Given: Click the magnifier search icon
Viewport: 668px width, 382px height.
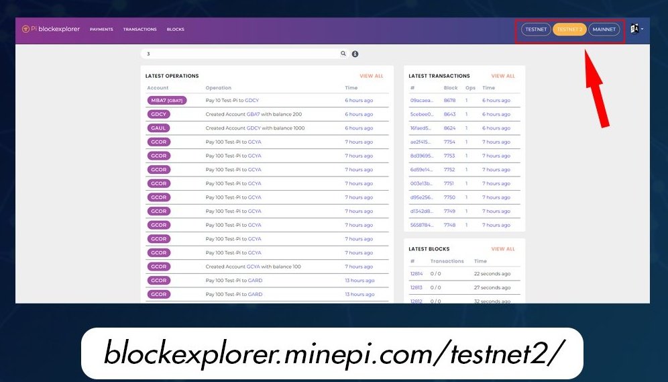Looking at the screenshot, I should [x=343, y=54].
